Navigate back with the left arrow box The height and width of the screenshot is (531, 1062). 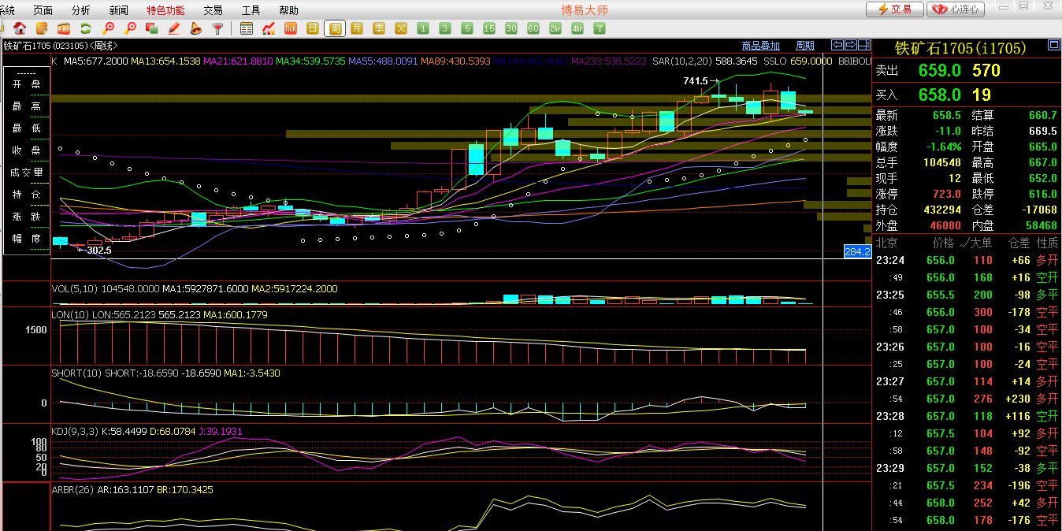[x=838, y=45]
